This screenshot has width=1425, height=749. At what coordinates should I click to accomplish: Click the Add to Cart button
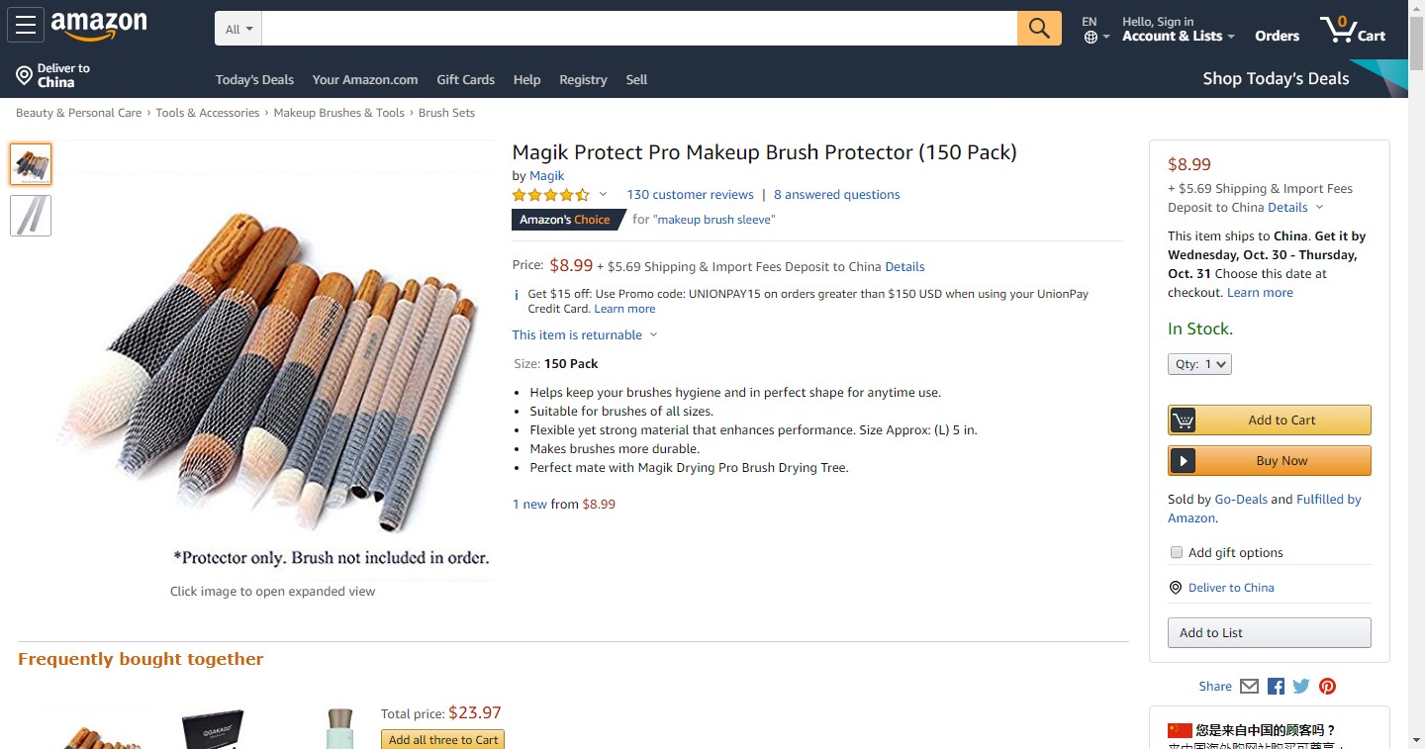click(x=1270, y=420)
